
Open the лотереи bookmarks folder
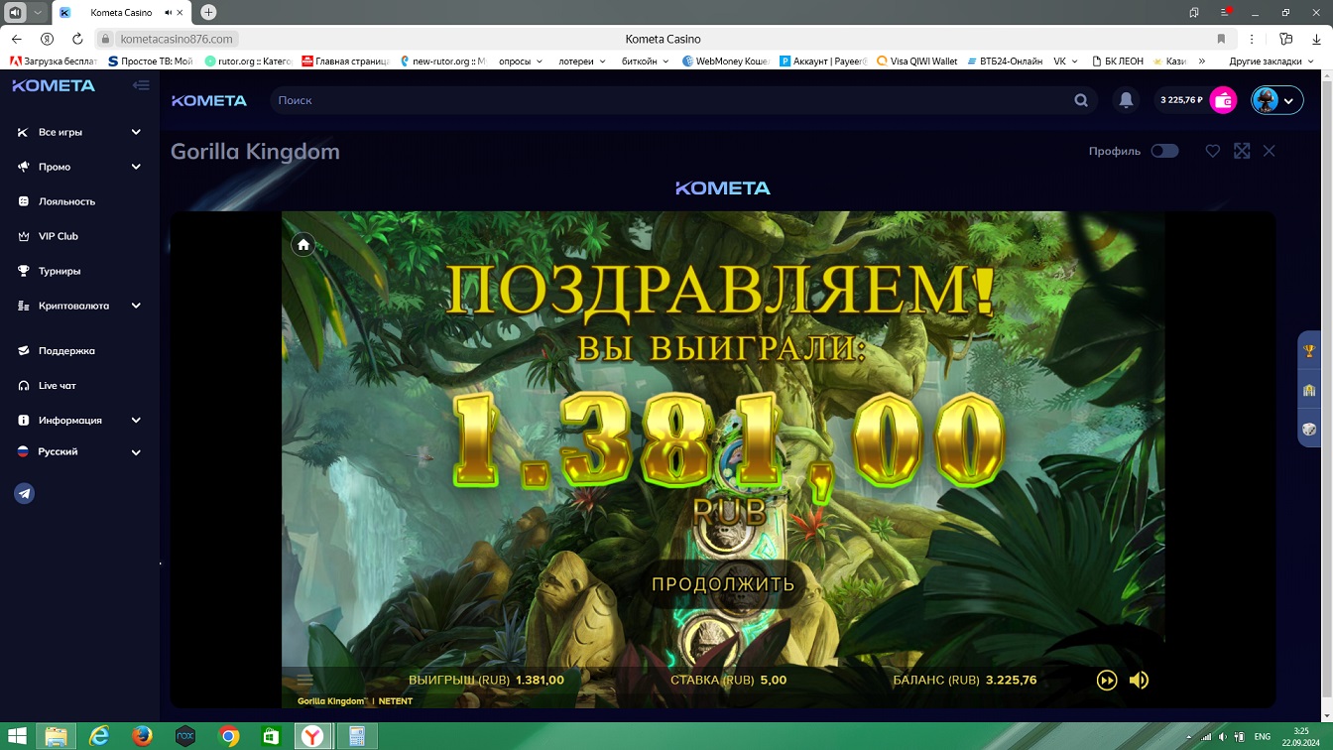click(x=581, y=61)
